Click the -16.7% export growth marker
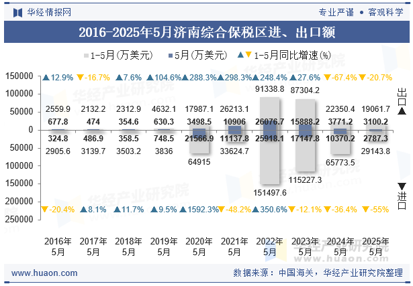The height and width of the screenshot is (286, 413). pyautogui.click(x=93, y=78)
